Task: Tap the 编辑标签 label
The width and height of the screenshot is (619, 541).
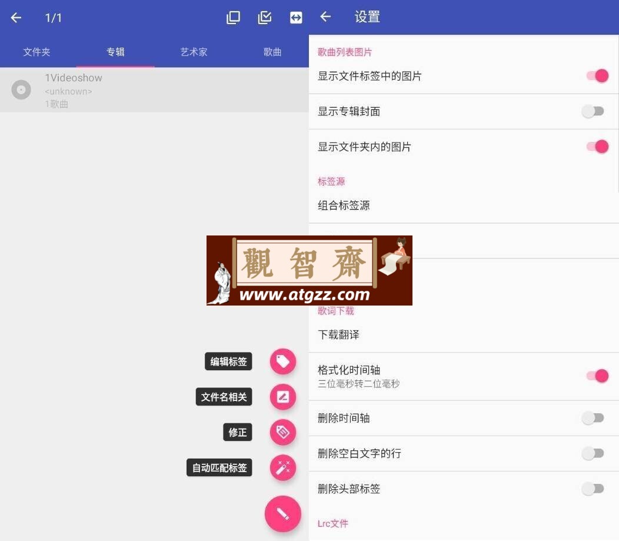Action: [x=228, y=361]
